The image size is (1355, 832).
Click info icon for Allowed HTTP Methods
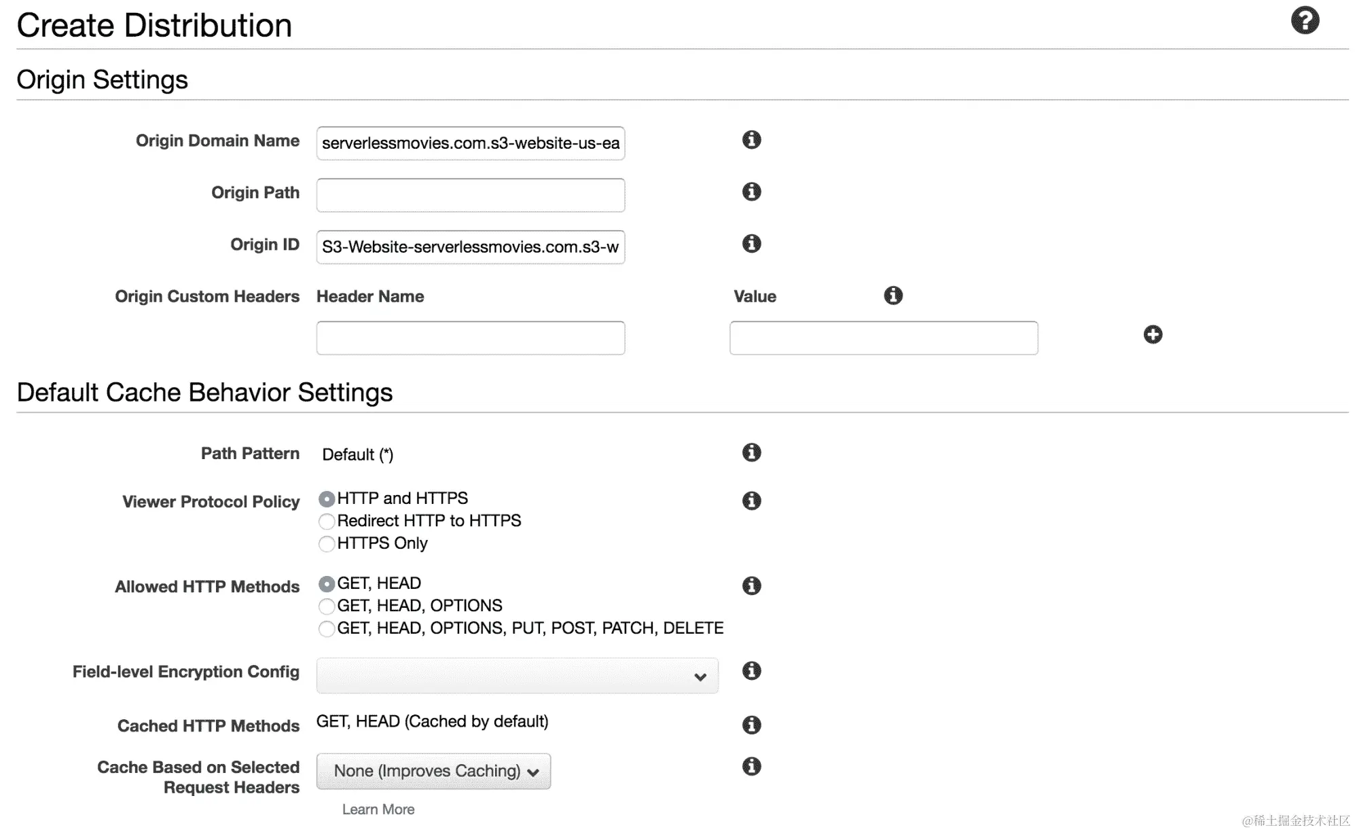pyautogui.click(x=751, y=585)
